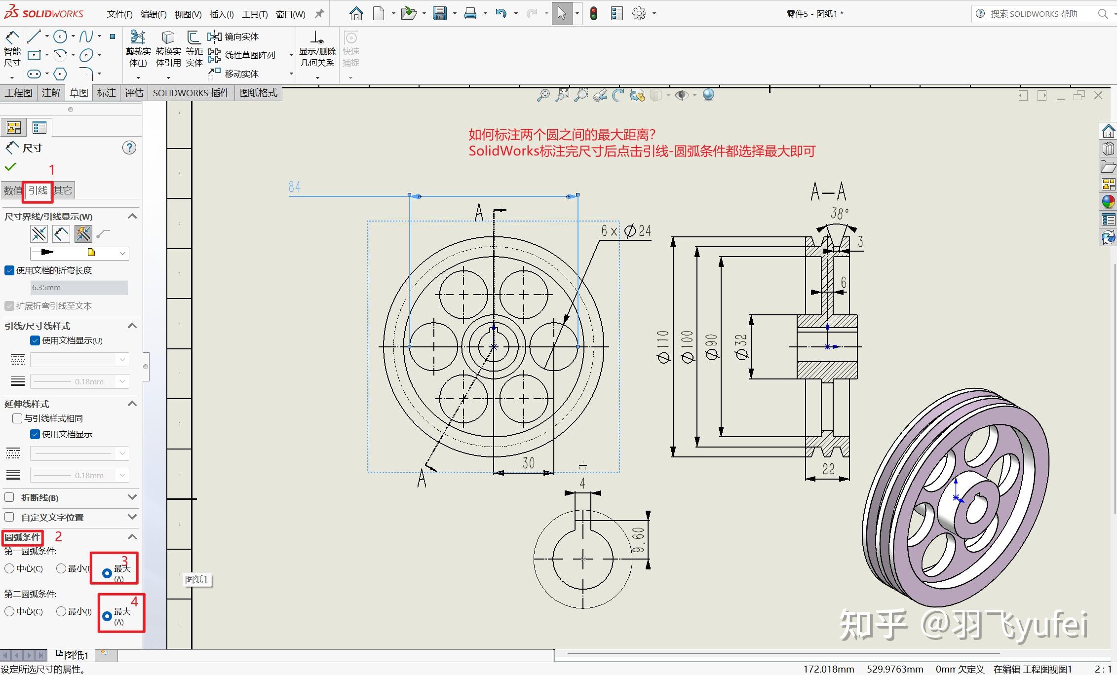The image size is (1117, 675).
Task: Click the Trim Entities tool
Action: click(x=138, y=48)
